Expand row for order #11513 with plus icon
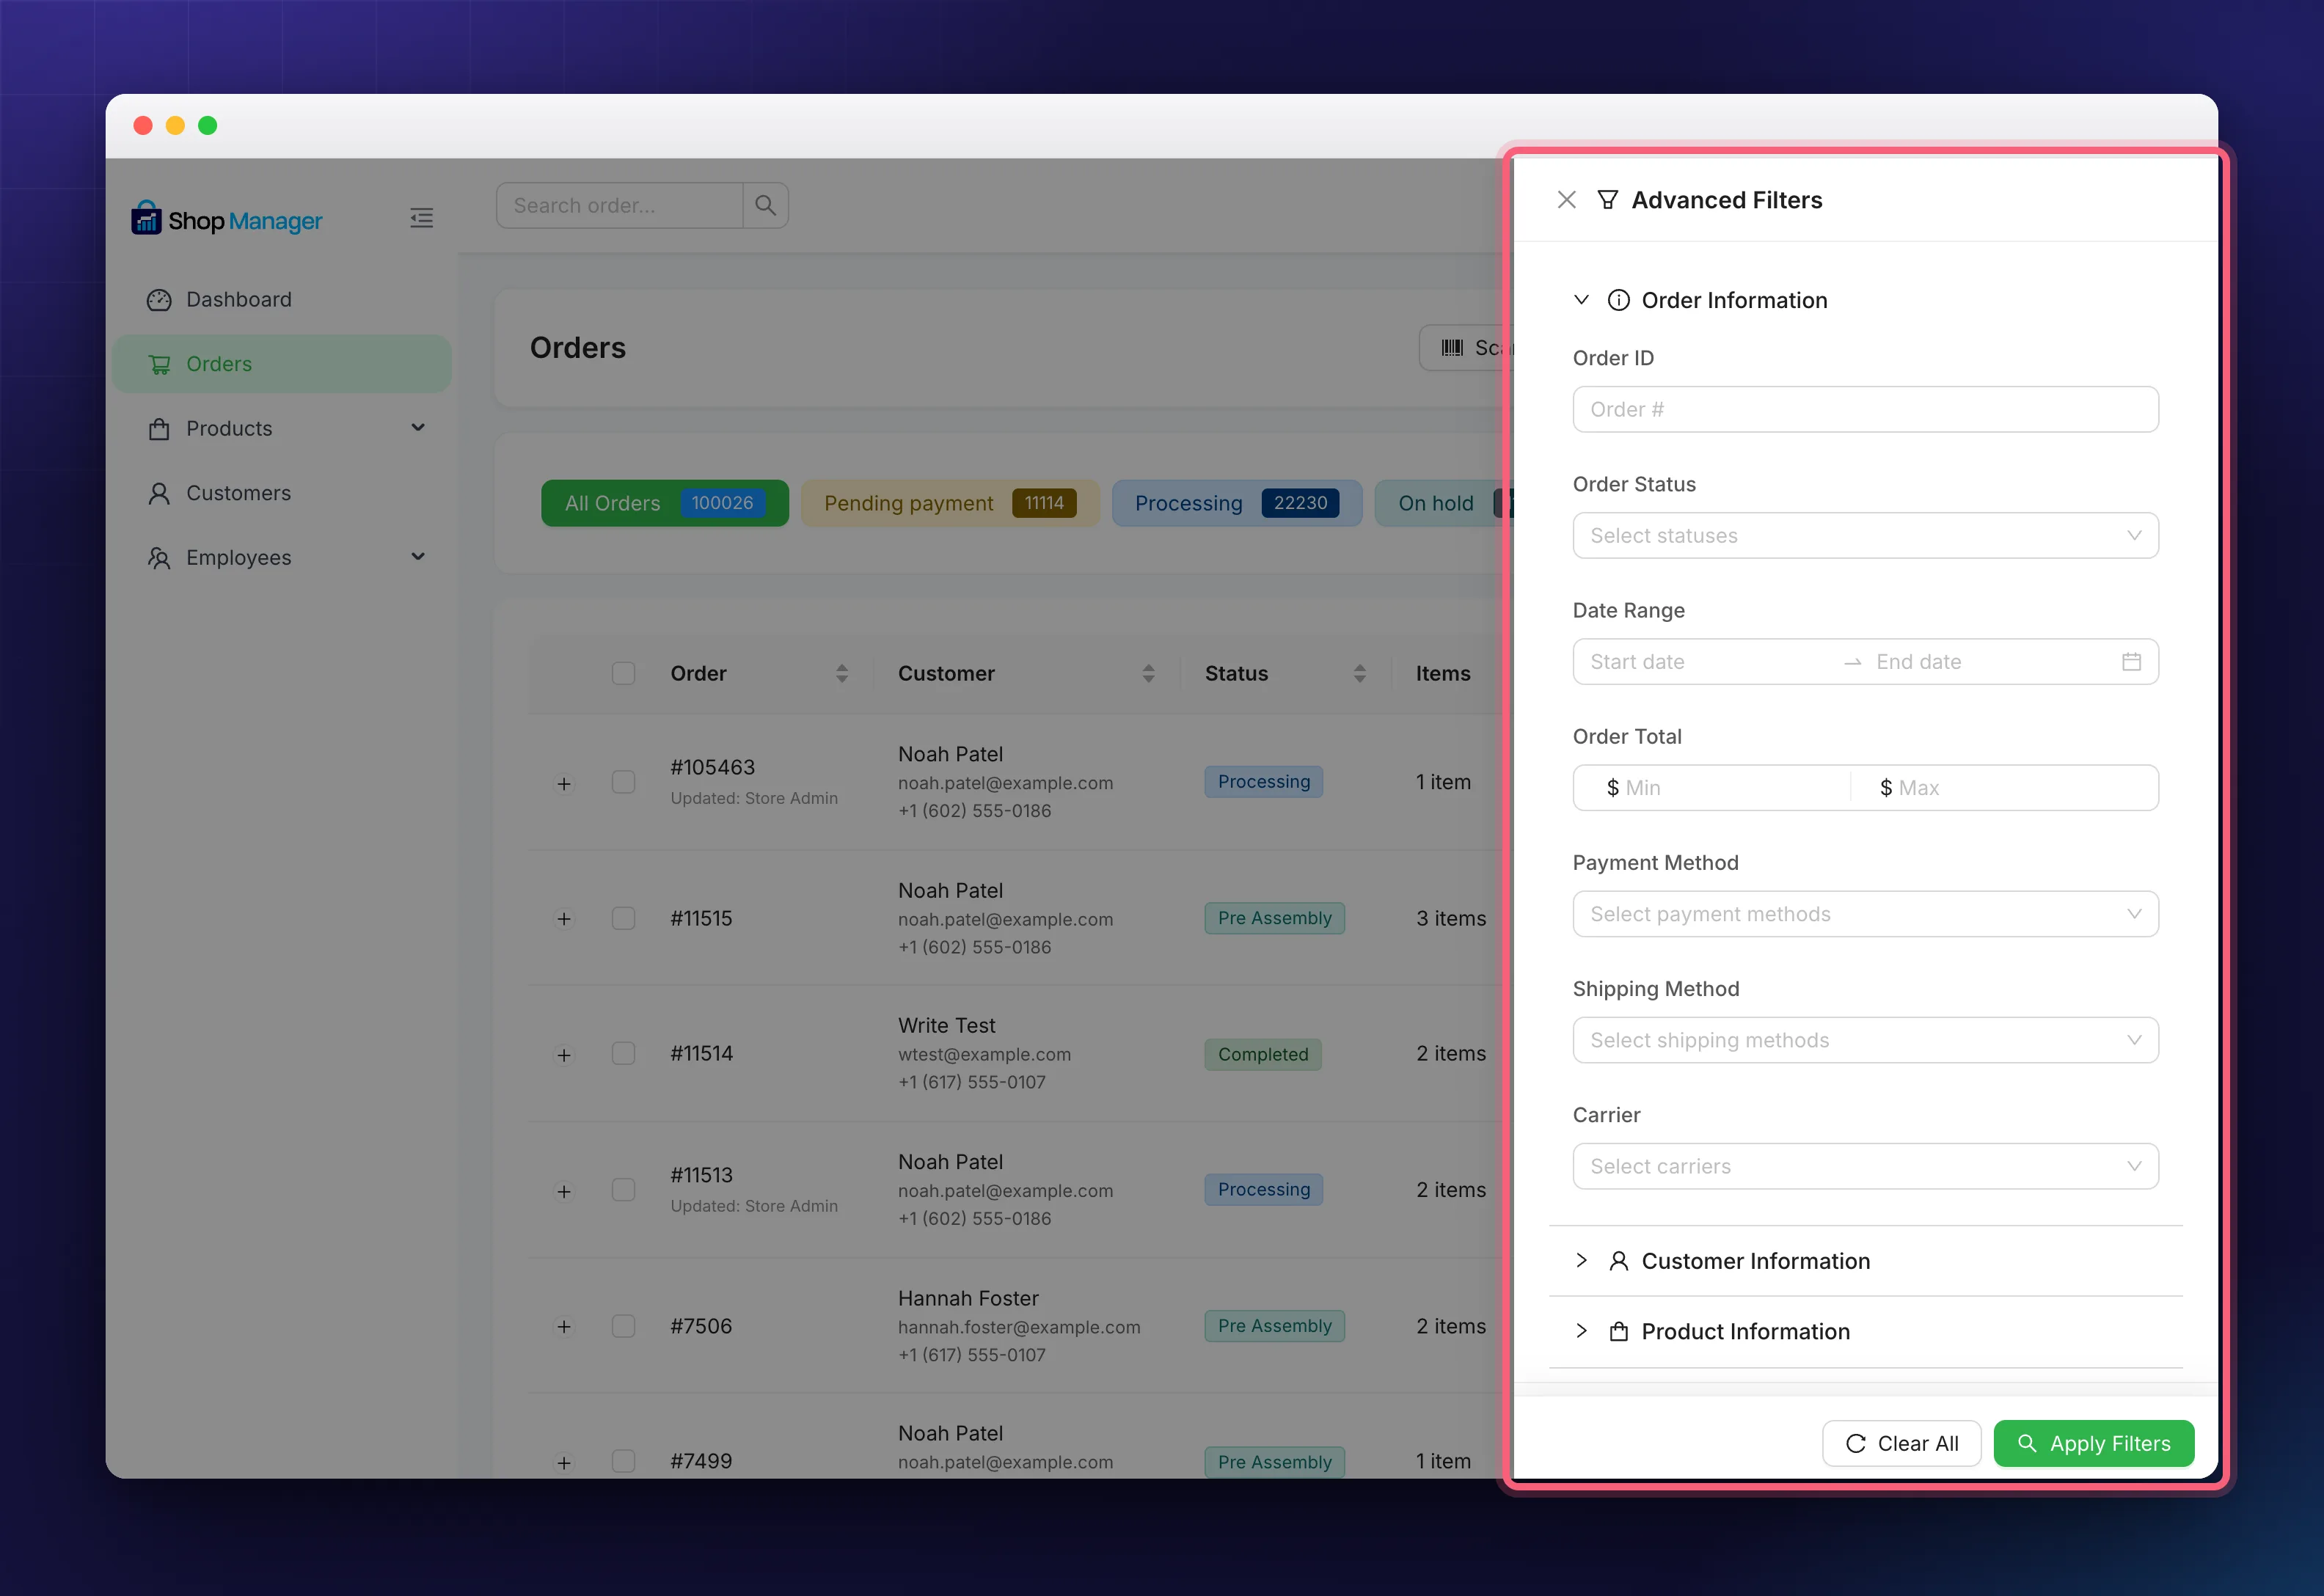 point(564,1191)
